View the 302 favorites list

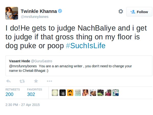coord(31,94)
